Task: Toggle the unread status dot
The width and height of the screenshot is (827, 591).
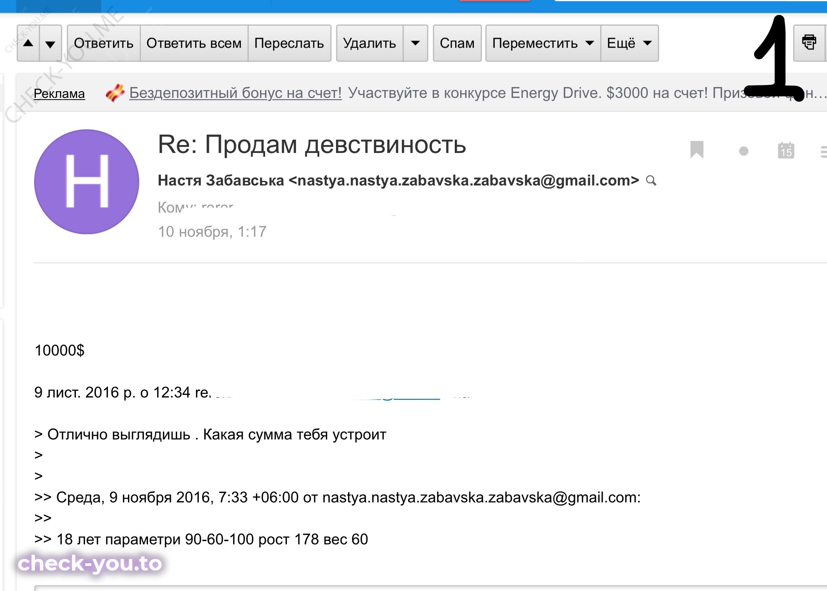Action: [744, 151]
